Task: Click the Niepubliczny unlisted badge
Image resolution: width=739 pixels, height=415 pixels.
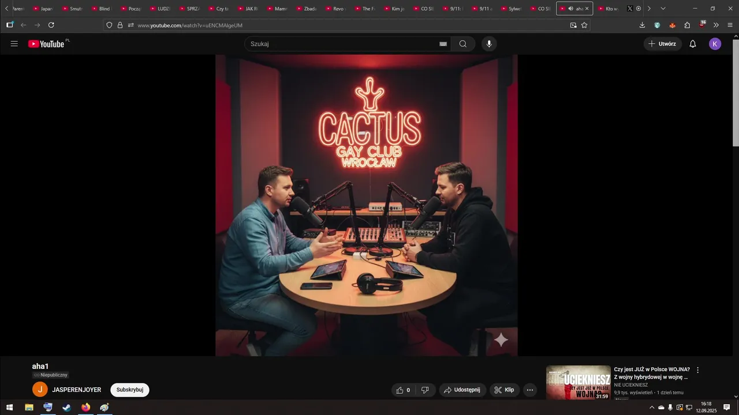Action: pyautogui.click(x=51, y=375)
